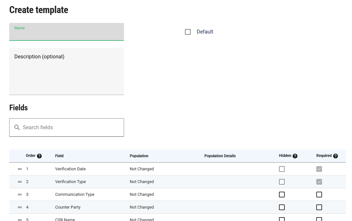Screen dimensions: 352x221
Task: Click into the Name input field
Action: 66,34
